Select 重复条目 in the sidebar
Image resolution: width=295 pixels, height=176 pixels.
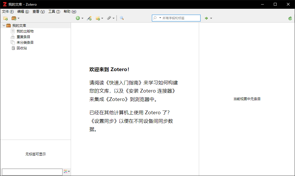click(x=23, y=37)
